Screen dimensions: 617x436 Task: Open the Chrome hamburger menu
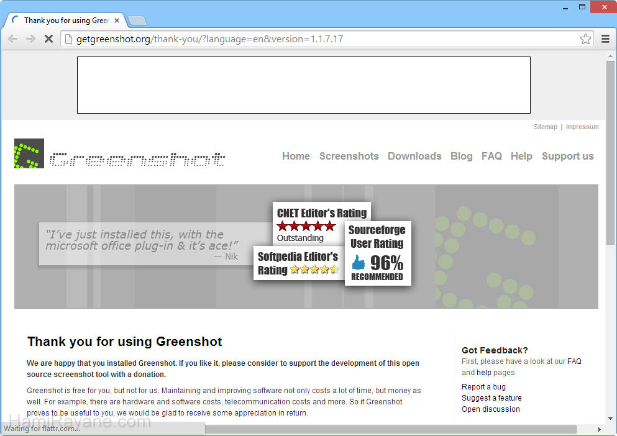606,39
